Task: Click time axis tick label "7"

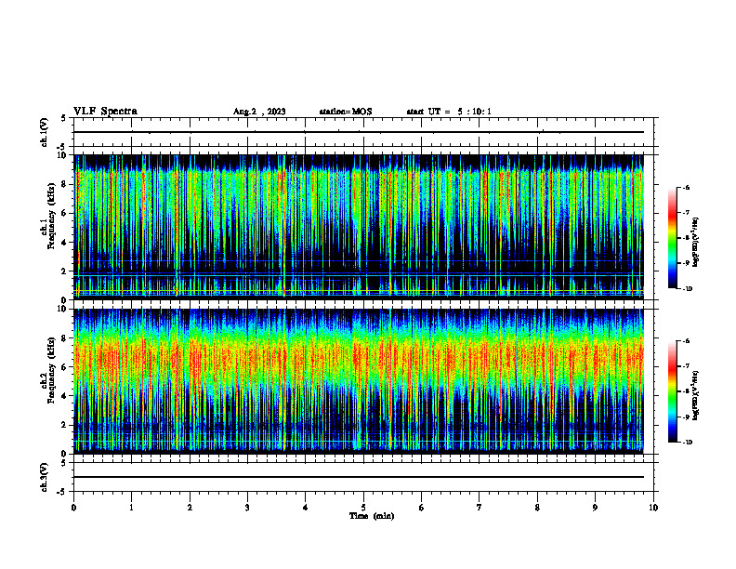Action: coord(480,507)
